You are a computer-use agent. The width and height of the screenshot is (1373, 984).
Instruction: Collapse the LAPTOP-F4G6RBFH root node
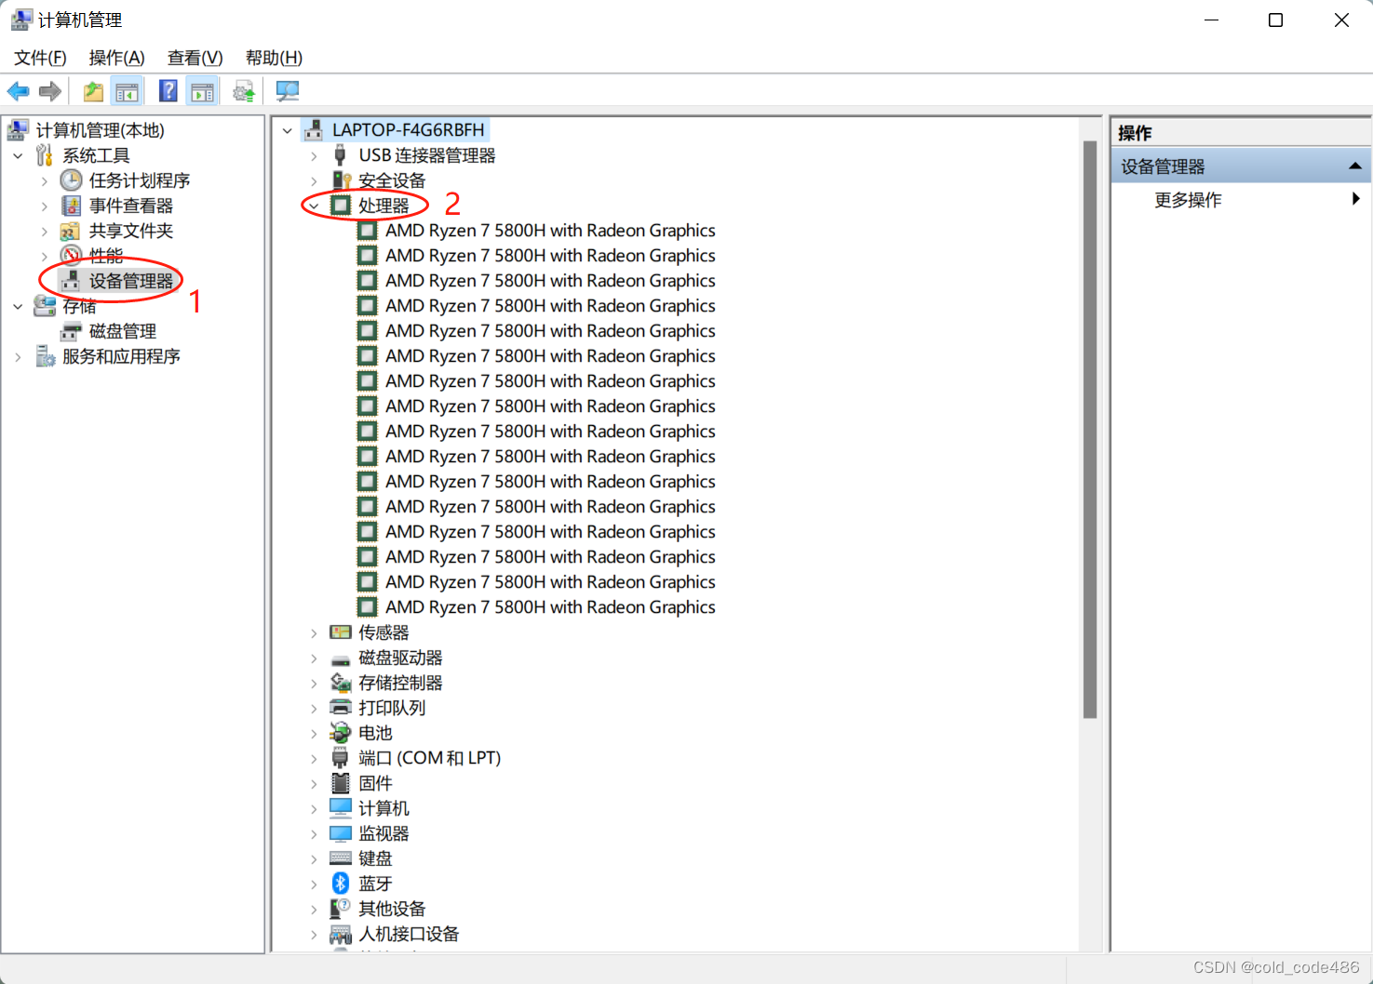[x=288, y=130]
